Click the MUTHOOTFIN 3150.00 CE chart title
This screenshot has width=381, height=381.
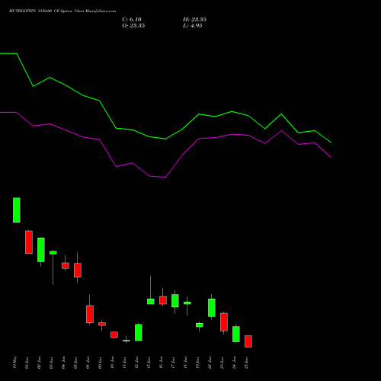pos(62,11)
